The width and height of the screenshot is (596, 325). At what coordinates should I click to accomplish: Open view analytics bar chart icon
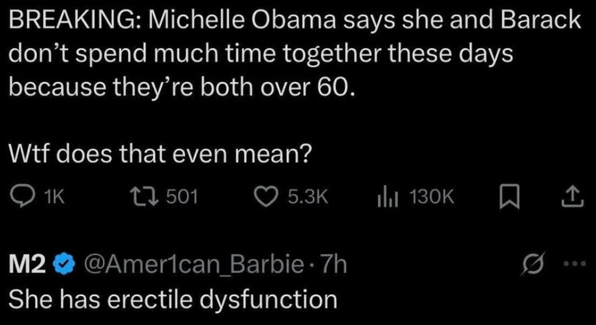[388, 197]
